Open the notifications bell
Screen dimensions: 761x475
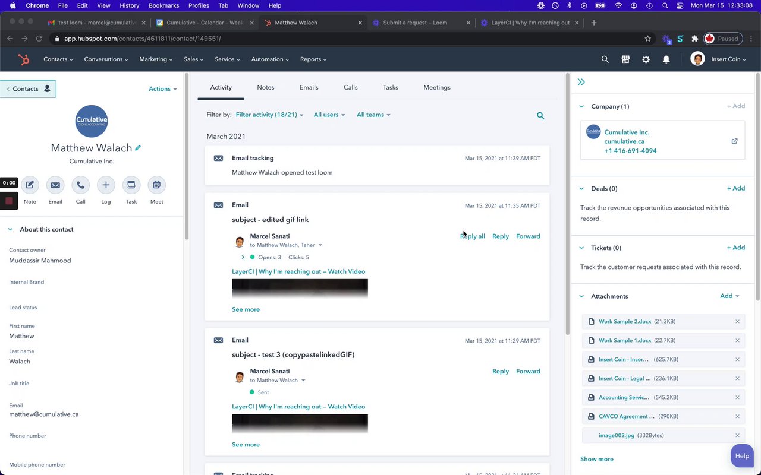(666, 59)
